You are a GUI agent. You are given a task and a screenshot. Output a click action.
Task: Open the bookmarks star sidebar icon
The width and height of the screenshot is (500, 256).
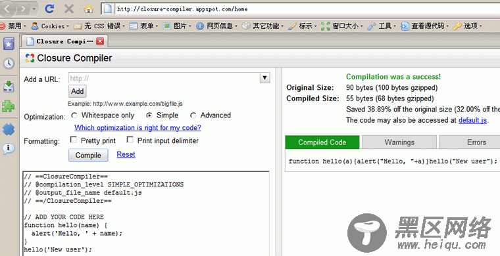pos(9,44)
